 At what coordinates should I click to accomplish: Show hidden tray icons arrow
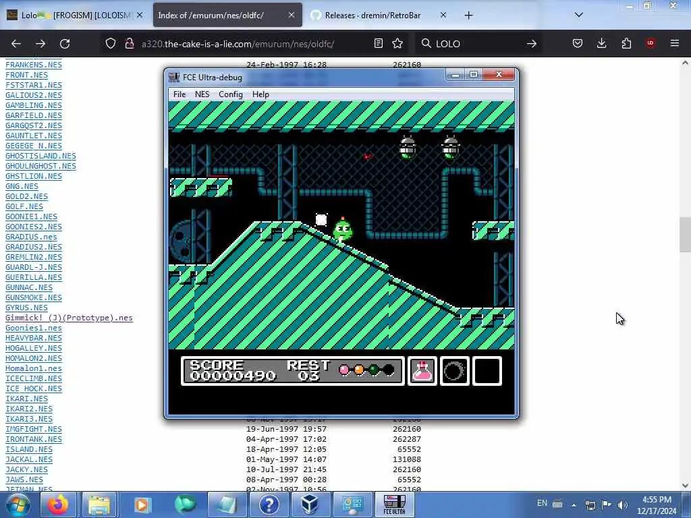pos(574,505)
